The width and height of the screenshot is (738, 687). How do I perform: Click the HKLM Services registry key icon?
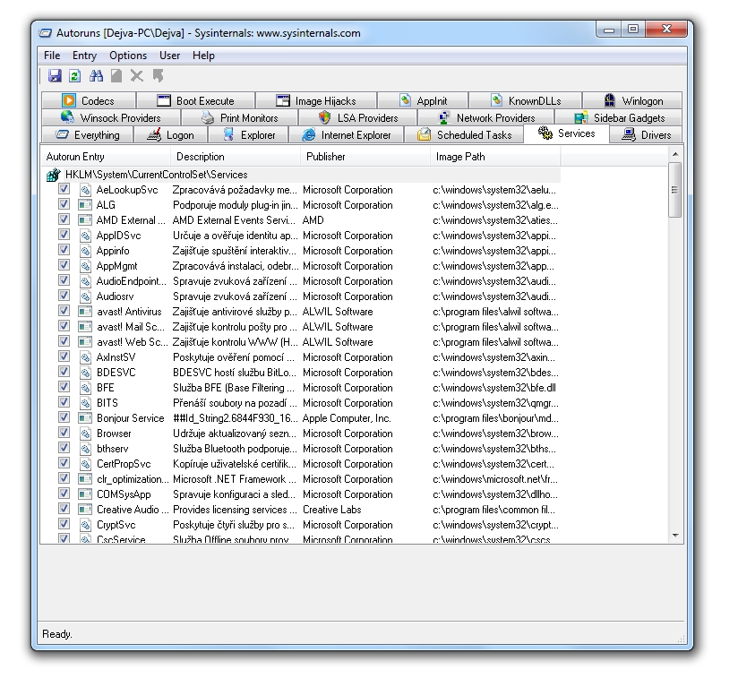coord(53,175)
